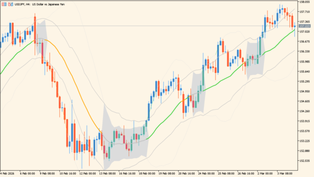
Task: Click the 152.880 price scale label
Action: tap(305, 151)
